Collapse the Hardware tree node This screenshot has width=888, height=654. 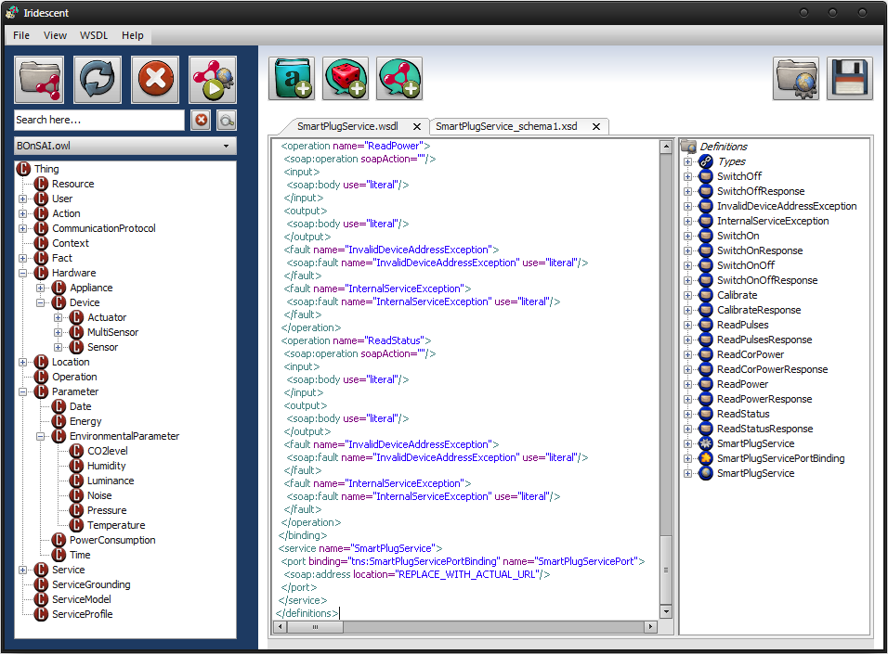22,273
